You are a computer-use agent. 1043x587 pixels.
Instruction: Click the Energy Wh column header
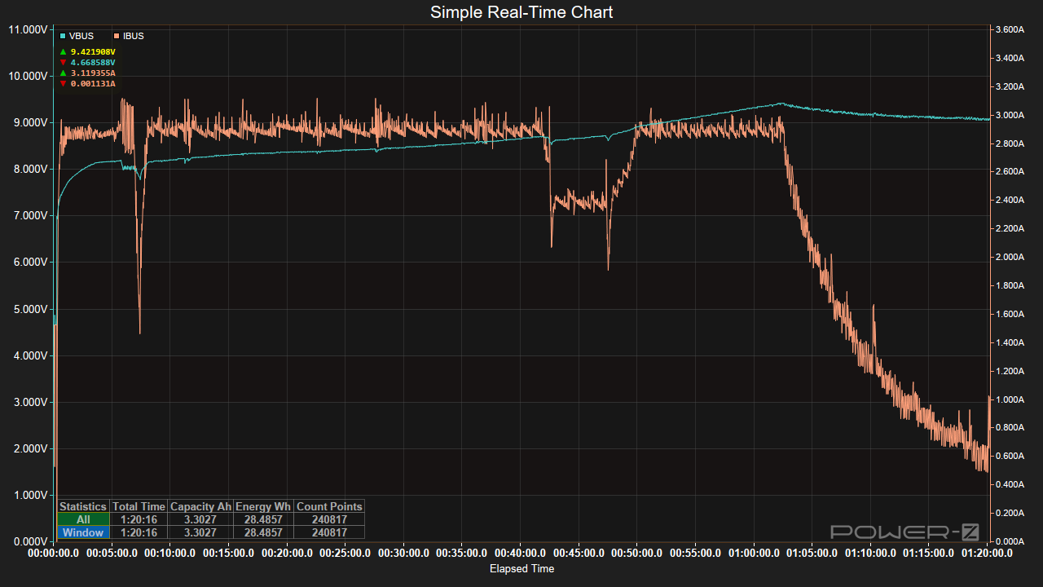point(263,506)
